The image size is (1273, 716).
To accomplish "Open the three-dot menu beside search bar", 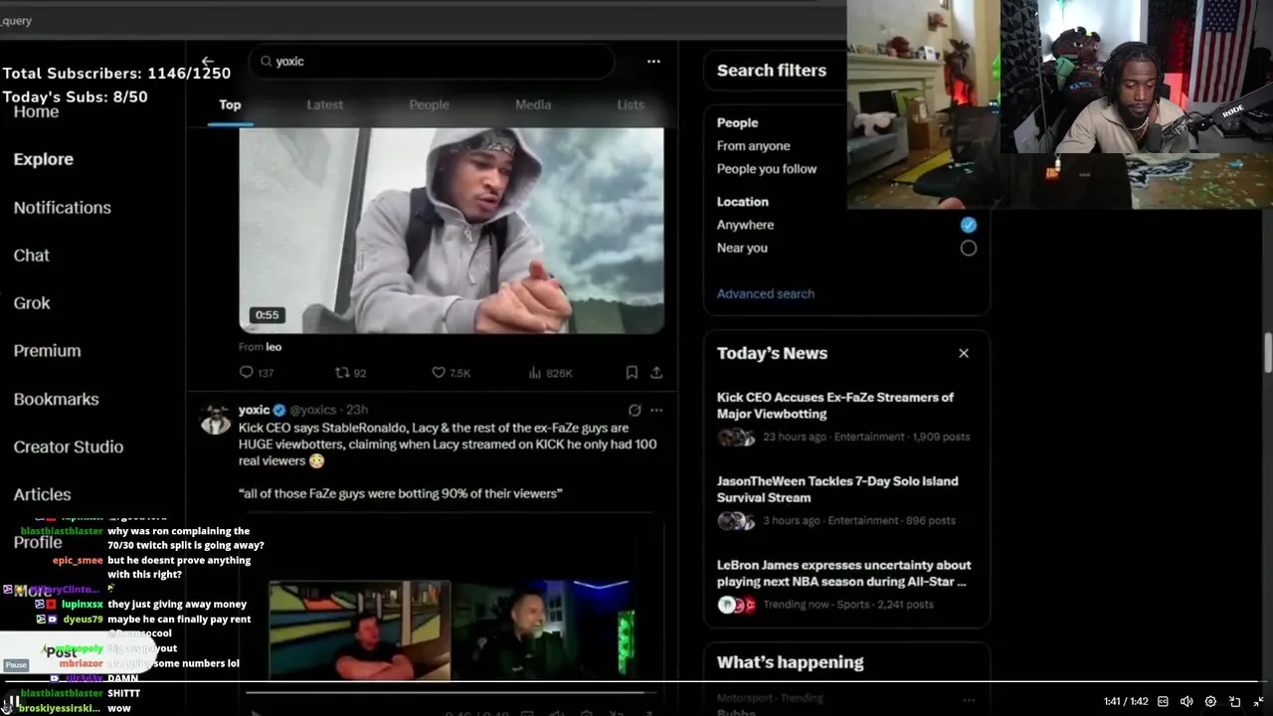I will click(x=653, y=62).
